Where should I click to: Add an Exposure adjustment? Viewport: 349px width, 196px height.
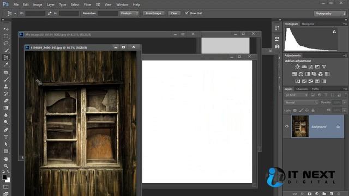click(x=317, y=66)
